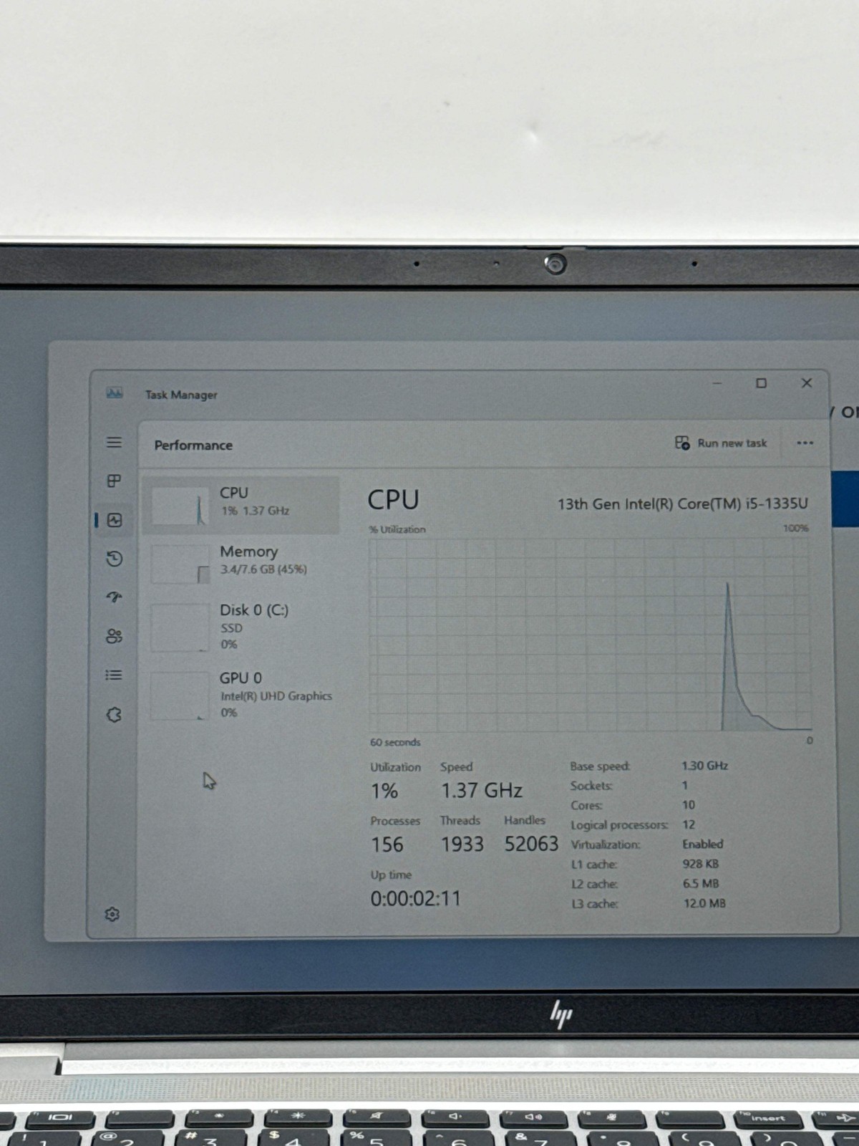Click the % Utilization graph label
This screenshot has width=859, height=1146.
[397, 529]
